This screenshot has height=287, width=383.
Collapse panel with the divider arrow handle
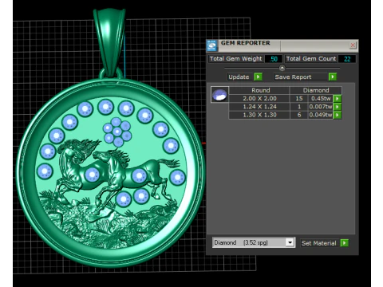coord(282,68)
